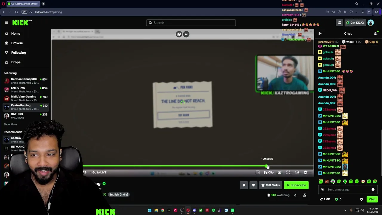The image size is (382, 215).
Task: Click the KICK logo in header
Action: click(22, 23)
